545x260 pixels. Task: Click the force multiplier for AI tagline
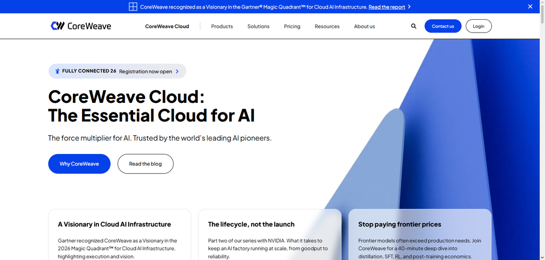pyautogui.click(x=160, y=138)
